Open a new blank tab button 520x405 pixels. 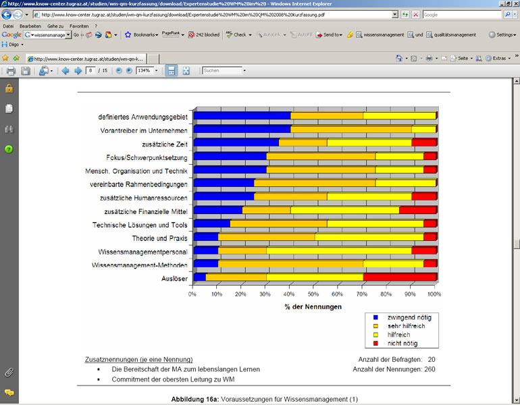pos(153,59)
